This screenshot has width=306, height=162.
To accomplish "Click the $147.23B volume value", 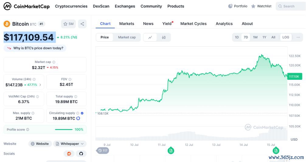I will point(14,85).
